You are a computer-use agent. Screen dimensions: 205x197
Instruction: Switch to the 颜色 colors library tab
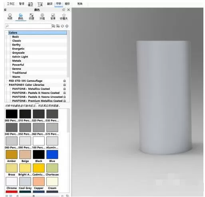coord(21,17)
